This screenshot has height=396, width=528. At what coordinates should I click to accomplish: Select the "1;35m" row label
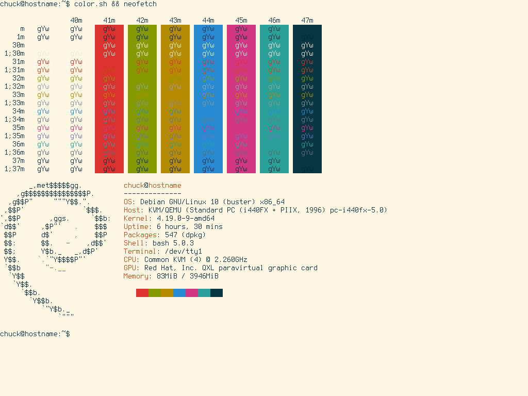pyautogui.click(x=14, y=136)
